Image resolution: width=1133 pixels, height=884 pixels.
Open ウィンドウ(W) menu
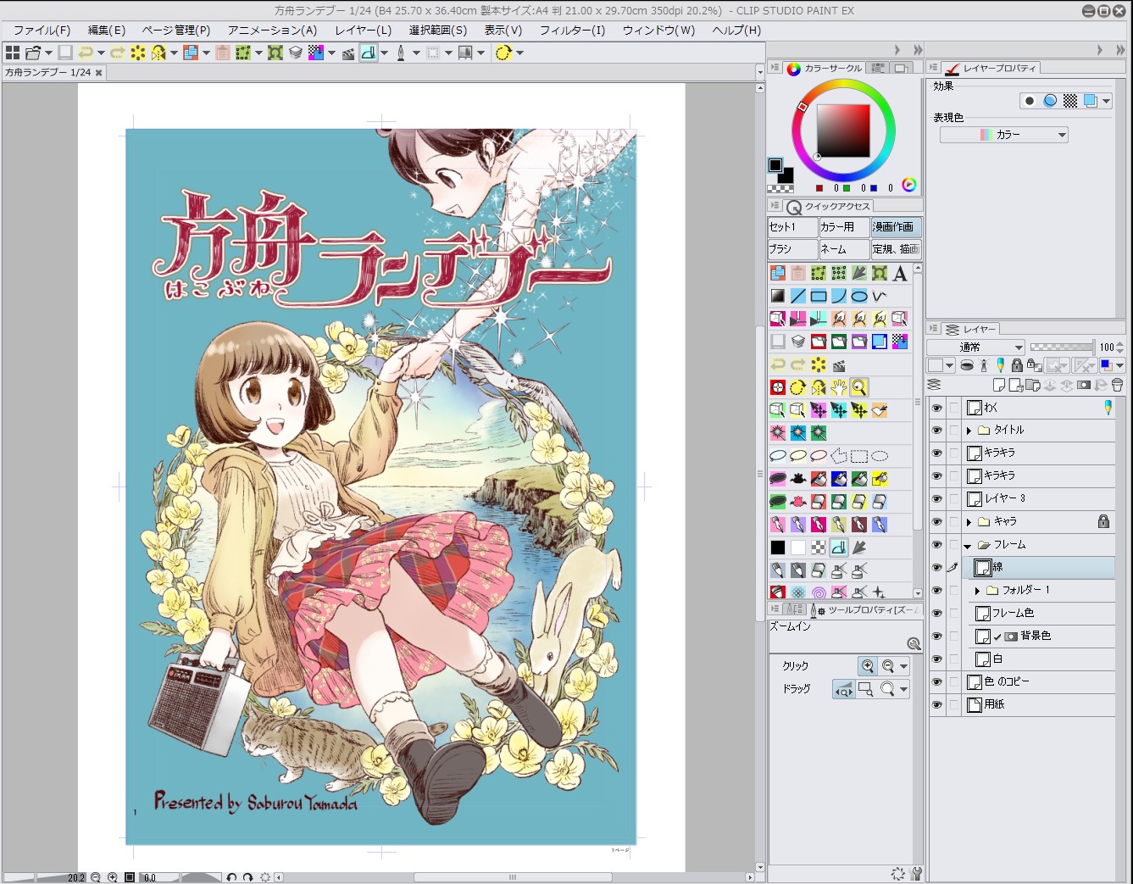point(658,30)
